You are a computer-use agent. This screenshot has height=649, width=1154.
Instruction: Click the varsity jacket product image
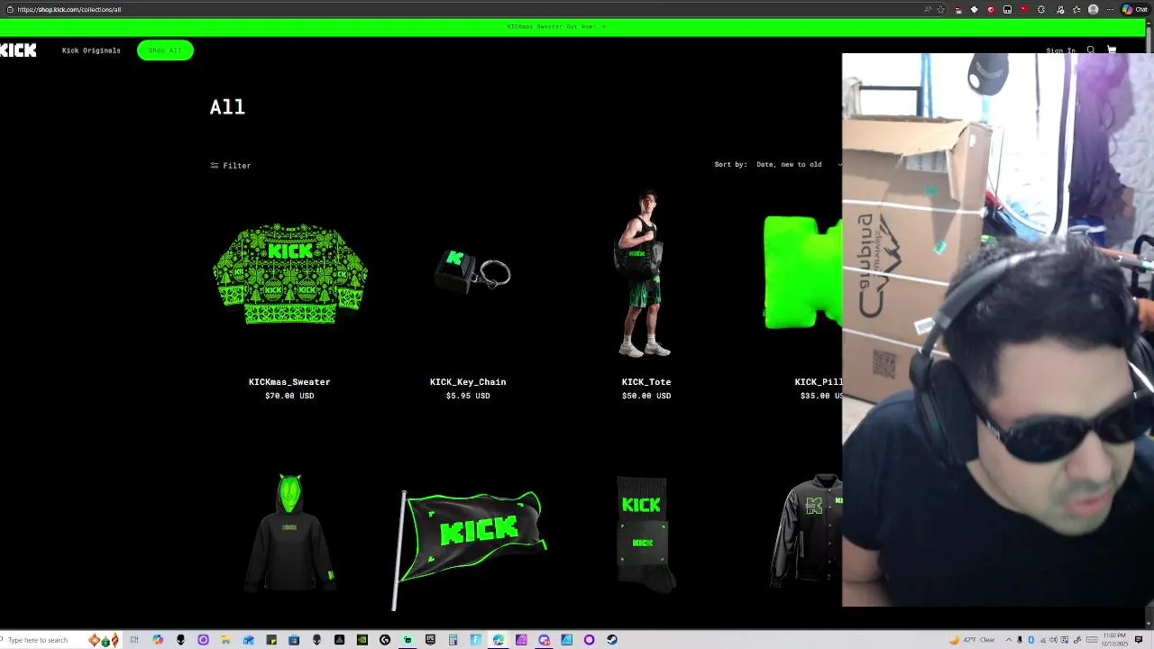[x=807, y=531]
